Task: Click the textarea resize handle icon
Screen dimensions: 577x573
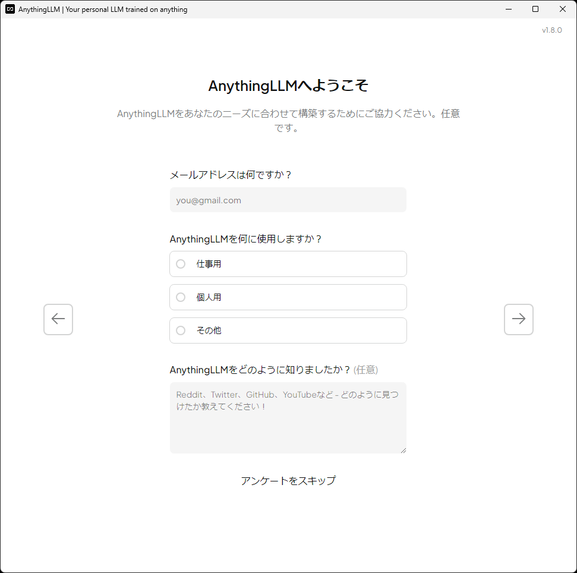Action: click(403, 449)
